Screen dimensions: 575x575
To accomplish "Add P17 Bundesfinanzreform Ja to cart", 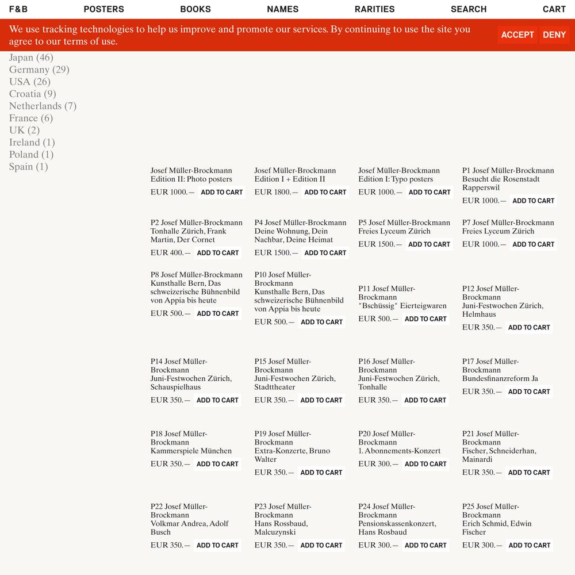I will point(529,392).
